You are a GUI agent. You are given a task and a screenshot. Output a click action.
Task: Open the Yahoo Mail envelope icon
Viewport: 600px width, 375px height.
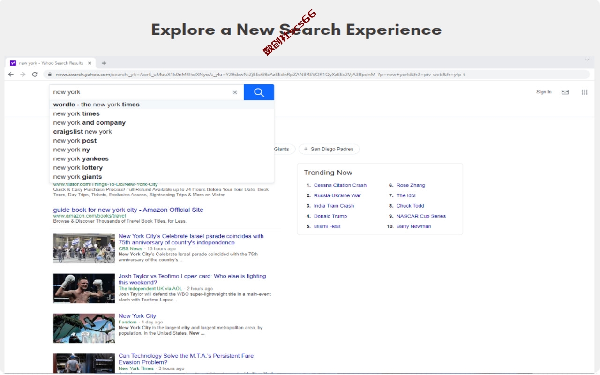565,92
